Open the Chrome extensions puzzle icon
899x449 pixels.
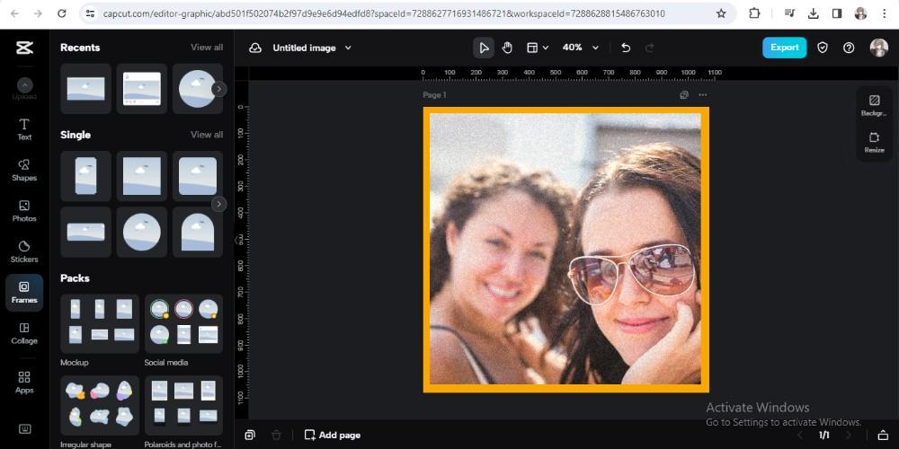754,13
